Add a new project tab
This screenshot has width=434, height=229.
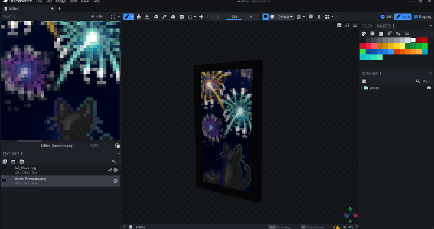tap(59, 8)
